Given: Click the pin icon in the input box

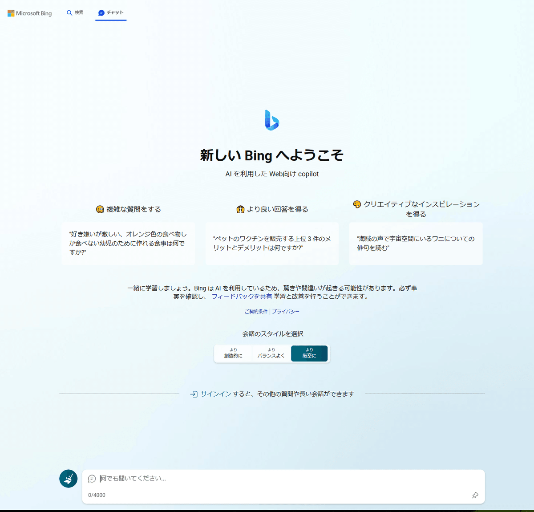Looking at the screenshot, I should [475, 495].
